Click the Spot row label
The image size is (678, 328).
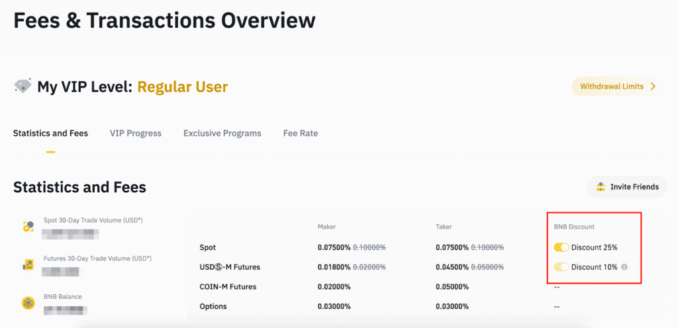click(207, 248)
